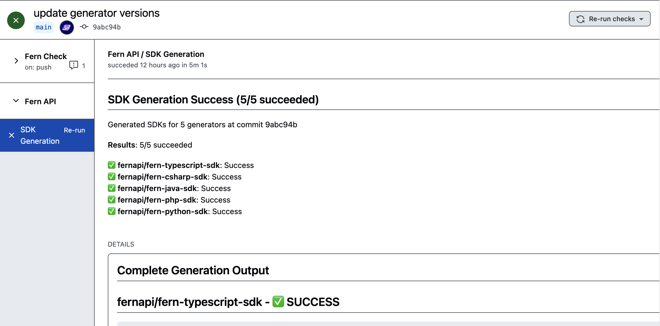Click the green status icon beside the workflow title
660x326 pixels.
click(x=16, y=20)
